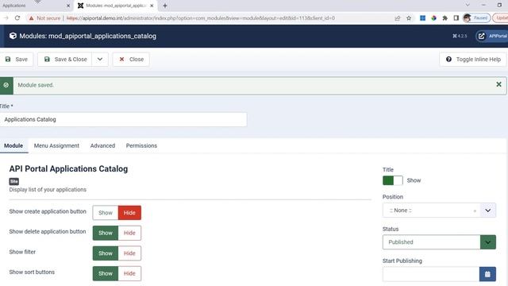Image resolution: width=508 pixels, height=286 pixels.
Task: Select Show for create application button
Action: point(106,213)
